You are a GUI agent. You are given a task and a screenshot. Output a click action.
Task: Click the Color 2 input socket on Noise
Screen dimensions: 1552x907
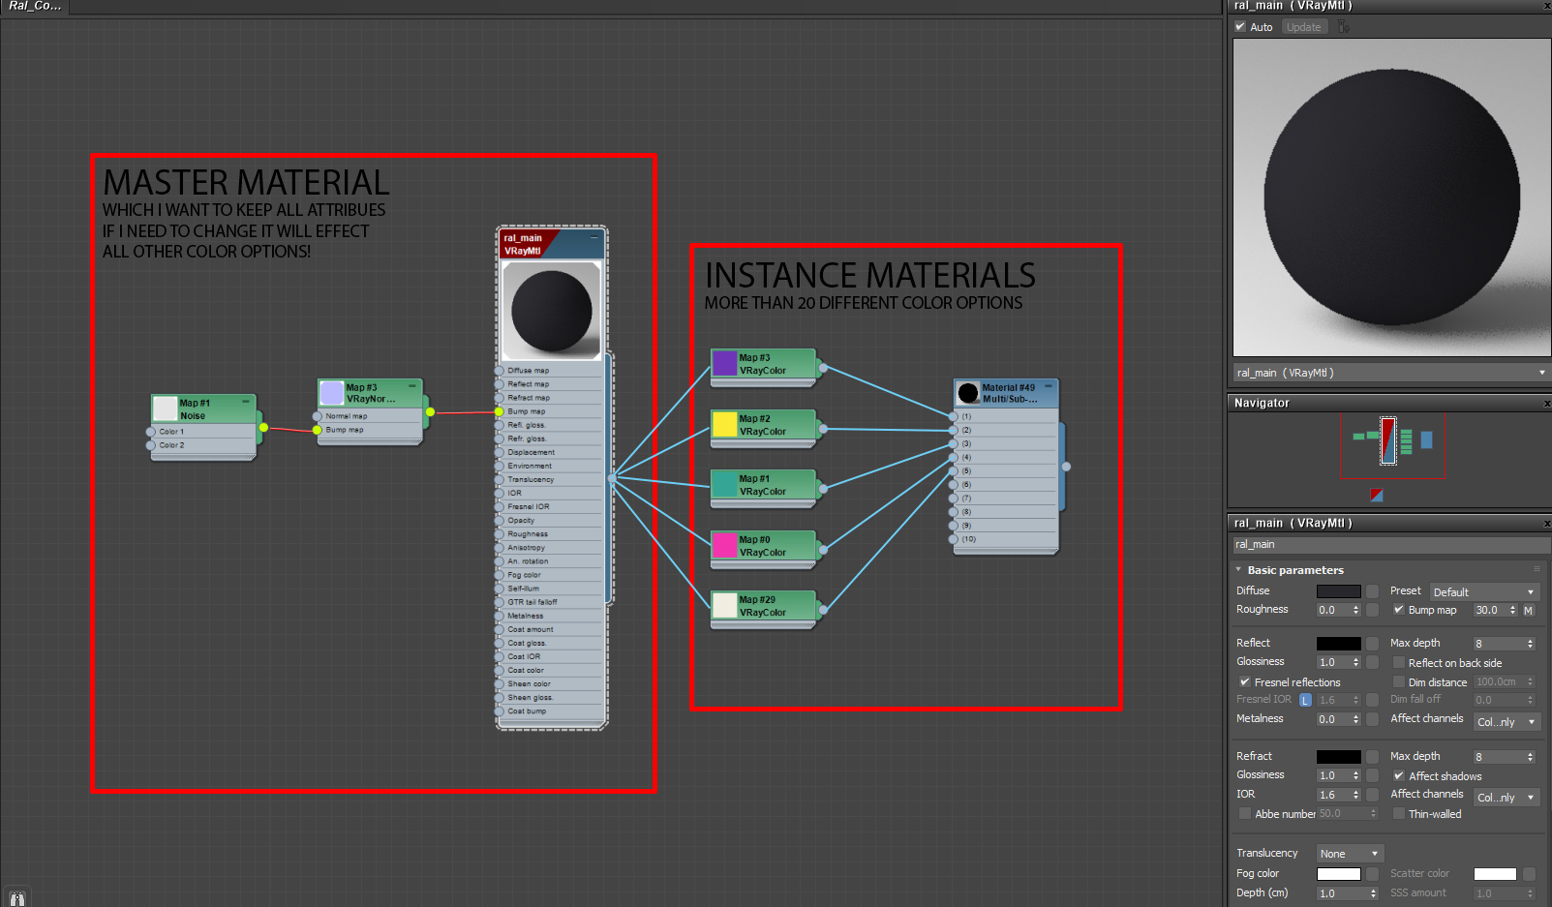[x=151, y=445]
